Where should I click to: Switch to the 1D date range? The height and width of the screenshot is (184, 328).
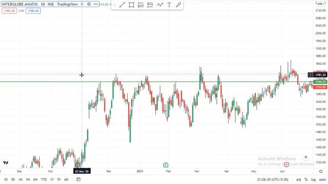click(x=6, y=179)
